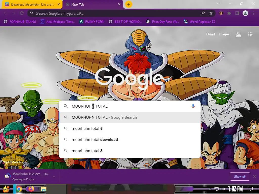Viewport: 259px width, 194px height.
Task: Close the Download Moorhuhn tab
Action: (59, 5)
